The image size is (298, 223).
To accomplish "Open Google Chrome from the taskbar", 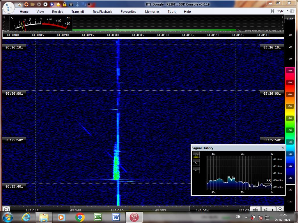I will (80, 217).
